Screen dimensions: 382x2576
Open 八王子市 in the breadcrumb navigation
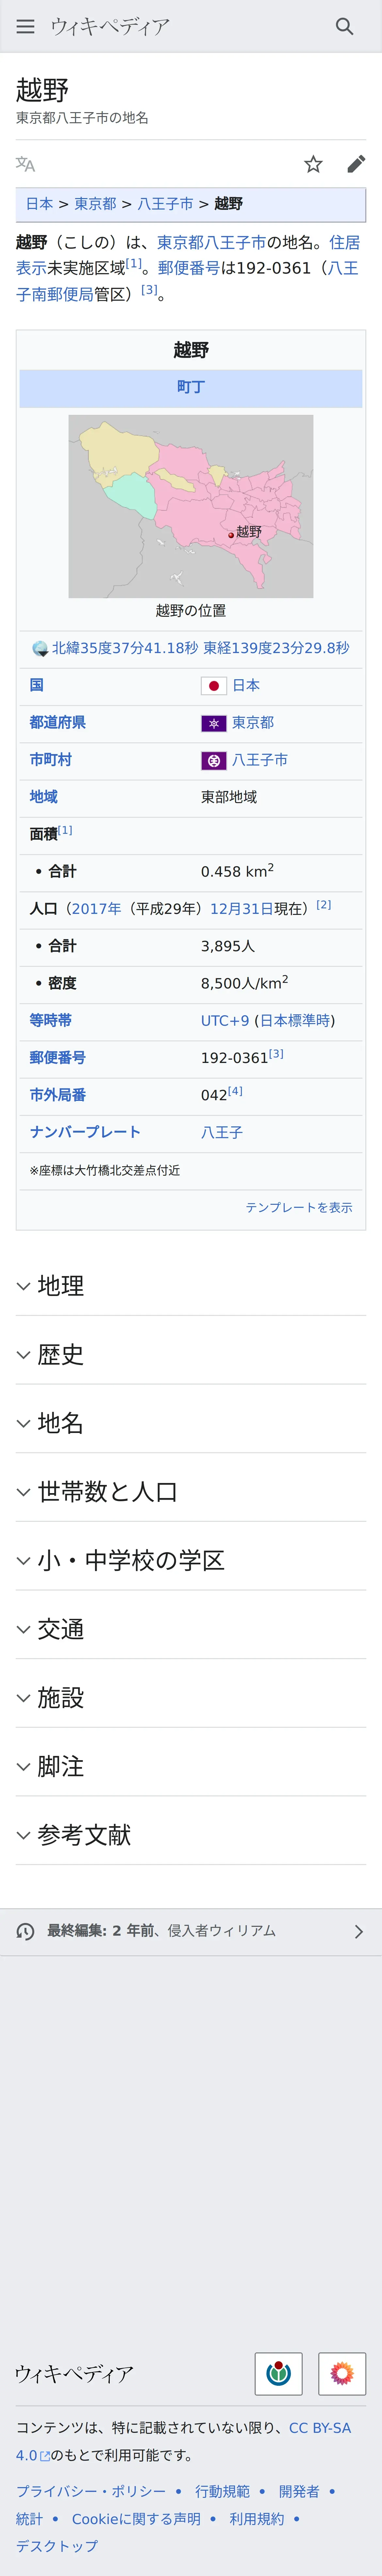pos(165,204)
